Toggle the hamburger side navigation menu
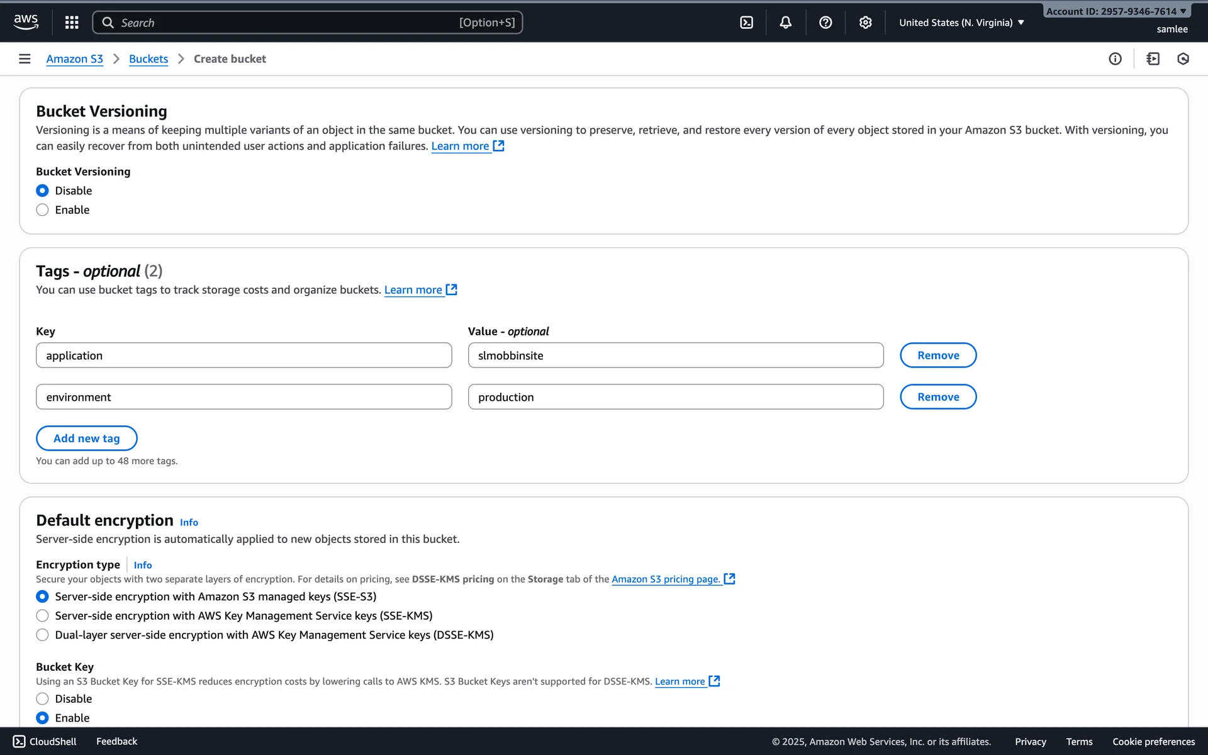Screen dimensions: 1208x755 pos(25,59)
